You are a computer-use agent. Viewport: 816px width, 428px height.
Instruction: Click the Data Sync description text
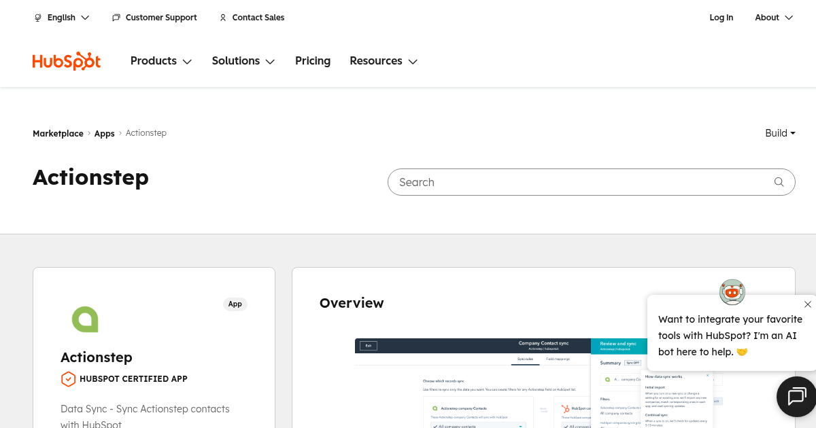[145, 416]
